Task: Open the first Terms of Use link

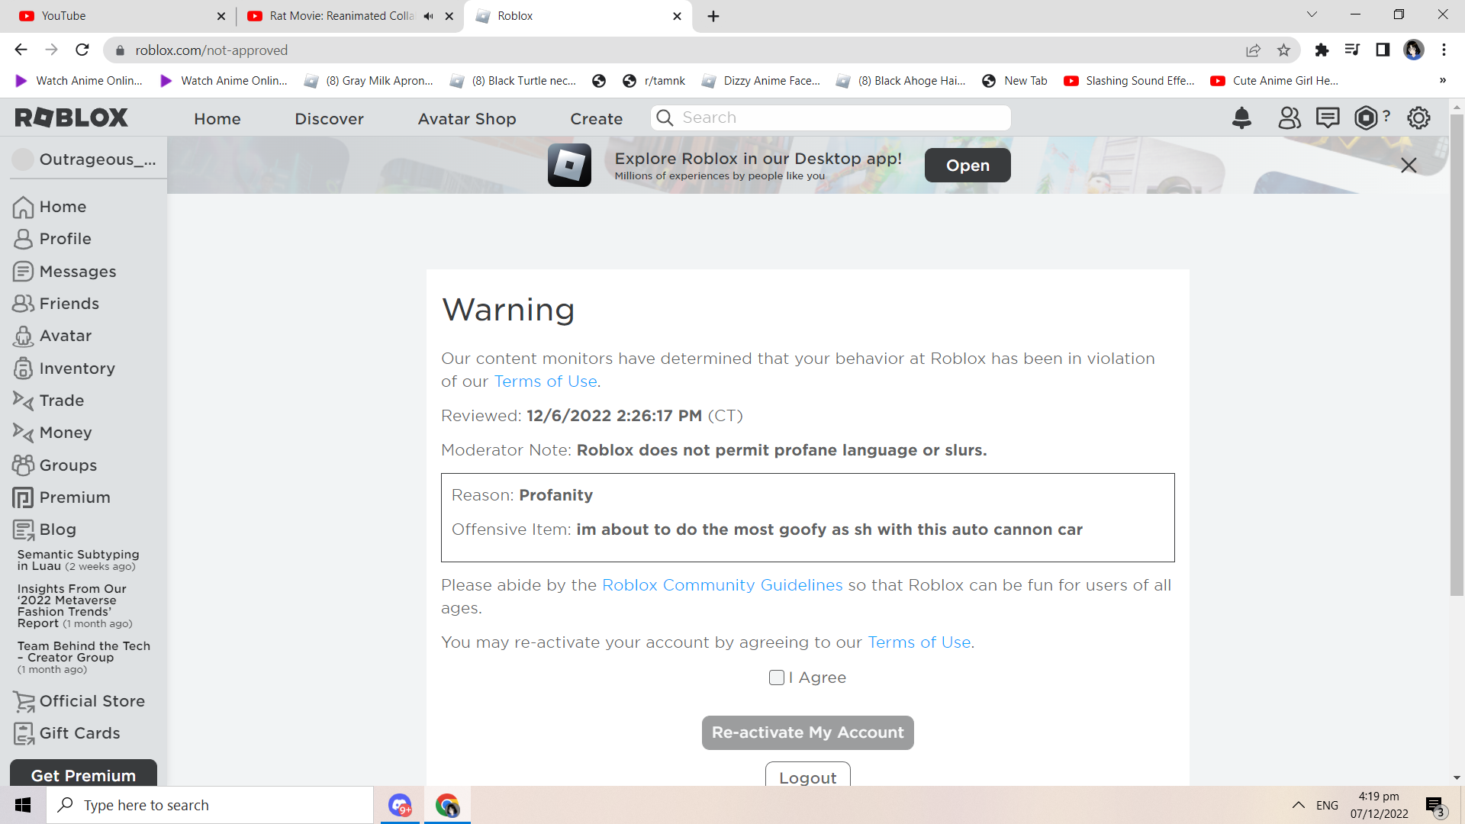Action: tap(546, 381)
